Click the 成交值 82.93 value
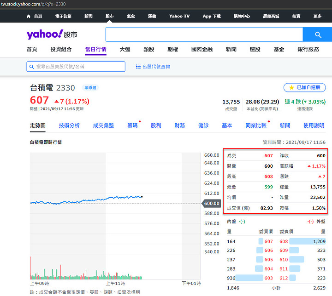 pos(267,208)
